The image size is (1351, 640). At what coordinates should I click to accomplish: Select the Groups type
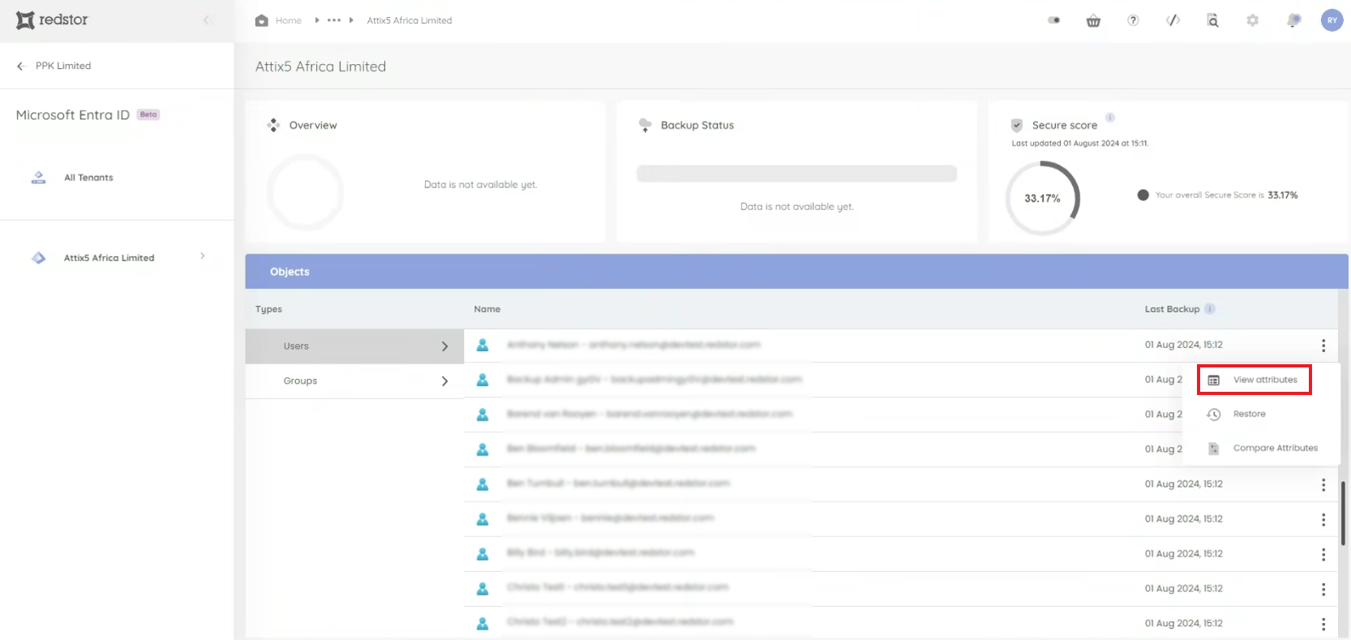point(354,381)
